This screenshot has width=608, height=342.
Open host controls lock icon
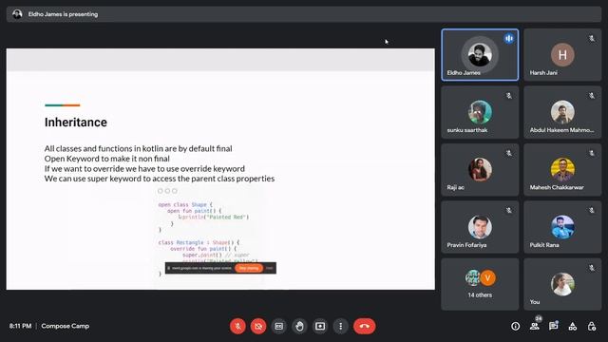point(591,327)
